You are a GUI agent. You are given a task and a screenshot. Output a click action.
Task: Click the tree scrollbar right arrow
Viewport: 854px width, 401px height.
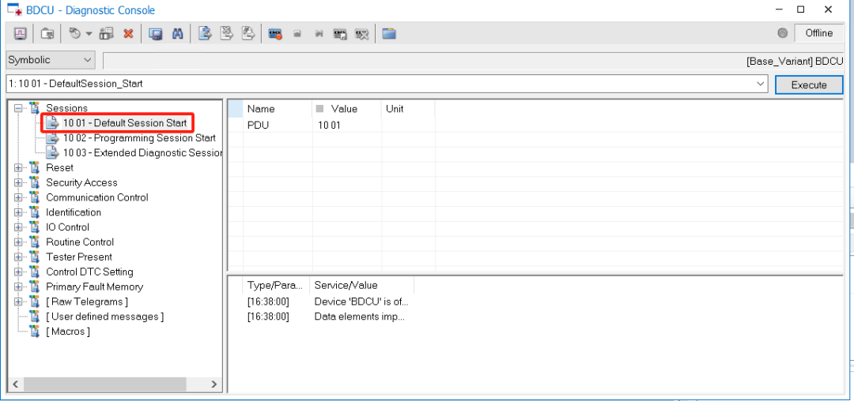(x=214, y=384)
